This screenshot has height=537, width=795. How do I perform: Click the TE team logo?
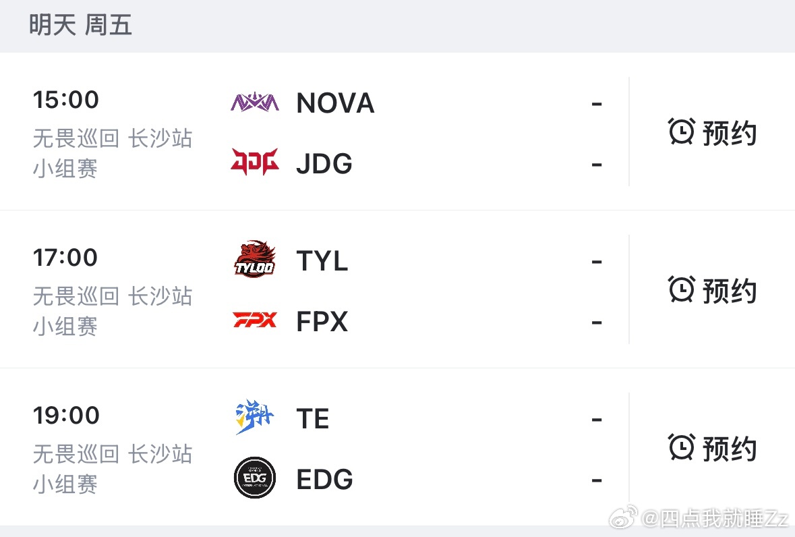click(x=254, y=417)
